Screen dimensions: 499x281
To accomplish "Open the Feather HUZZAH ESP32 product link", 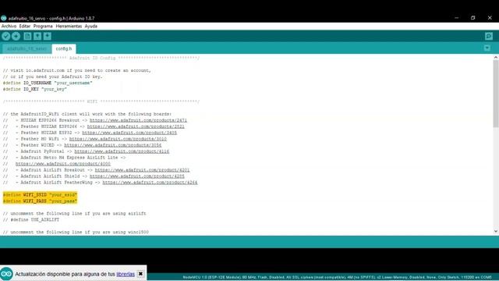I will [x=129, y=133].
